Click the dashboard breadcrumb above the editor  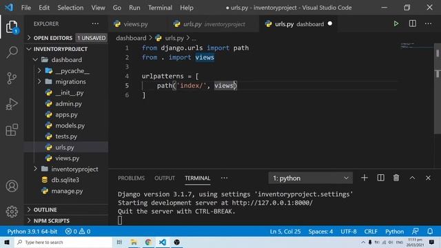pos(131,38)
